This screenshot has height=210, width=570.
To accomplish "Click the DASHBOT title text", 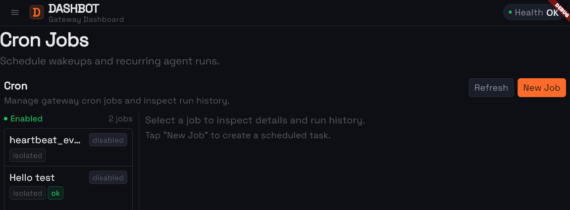I will 74,8.
